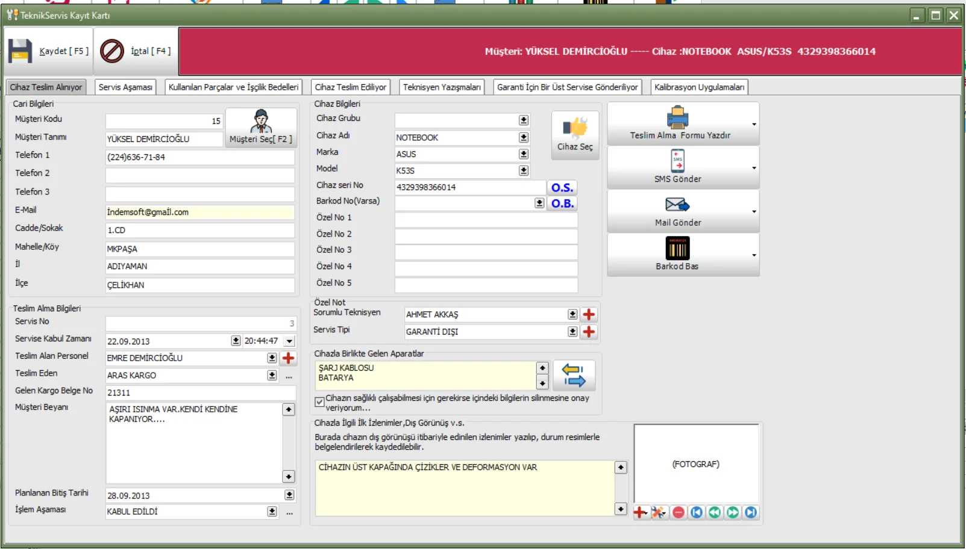
Task: Click the Cihaz Seç device icon
Action: tap(575, 128)
